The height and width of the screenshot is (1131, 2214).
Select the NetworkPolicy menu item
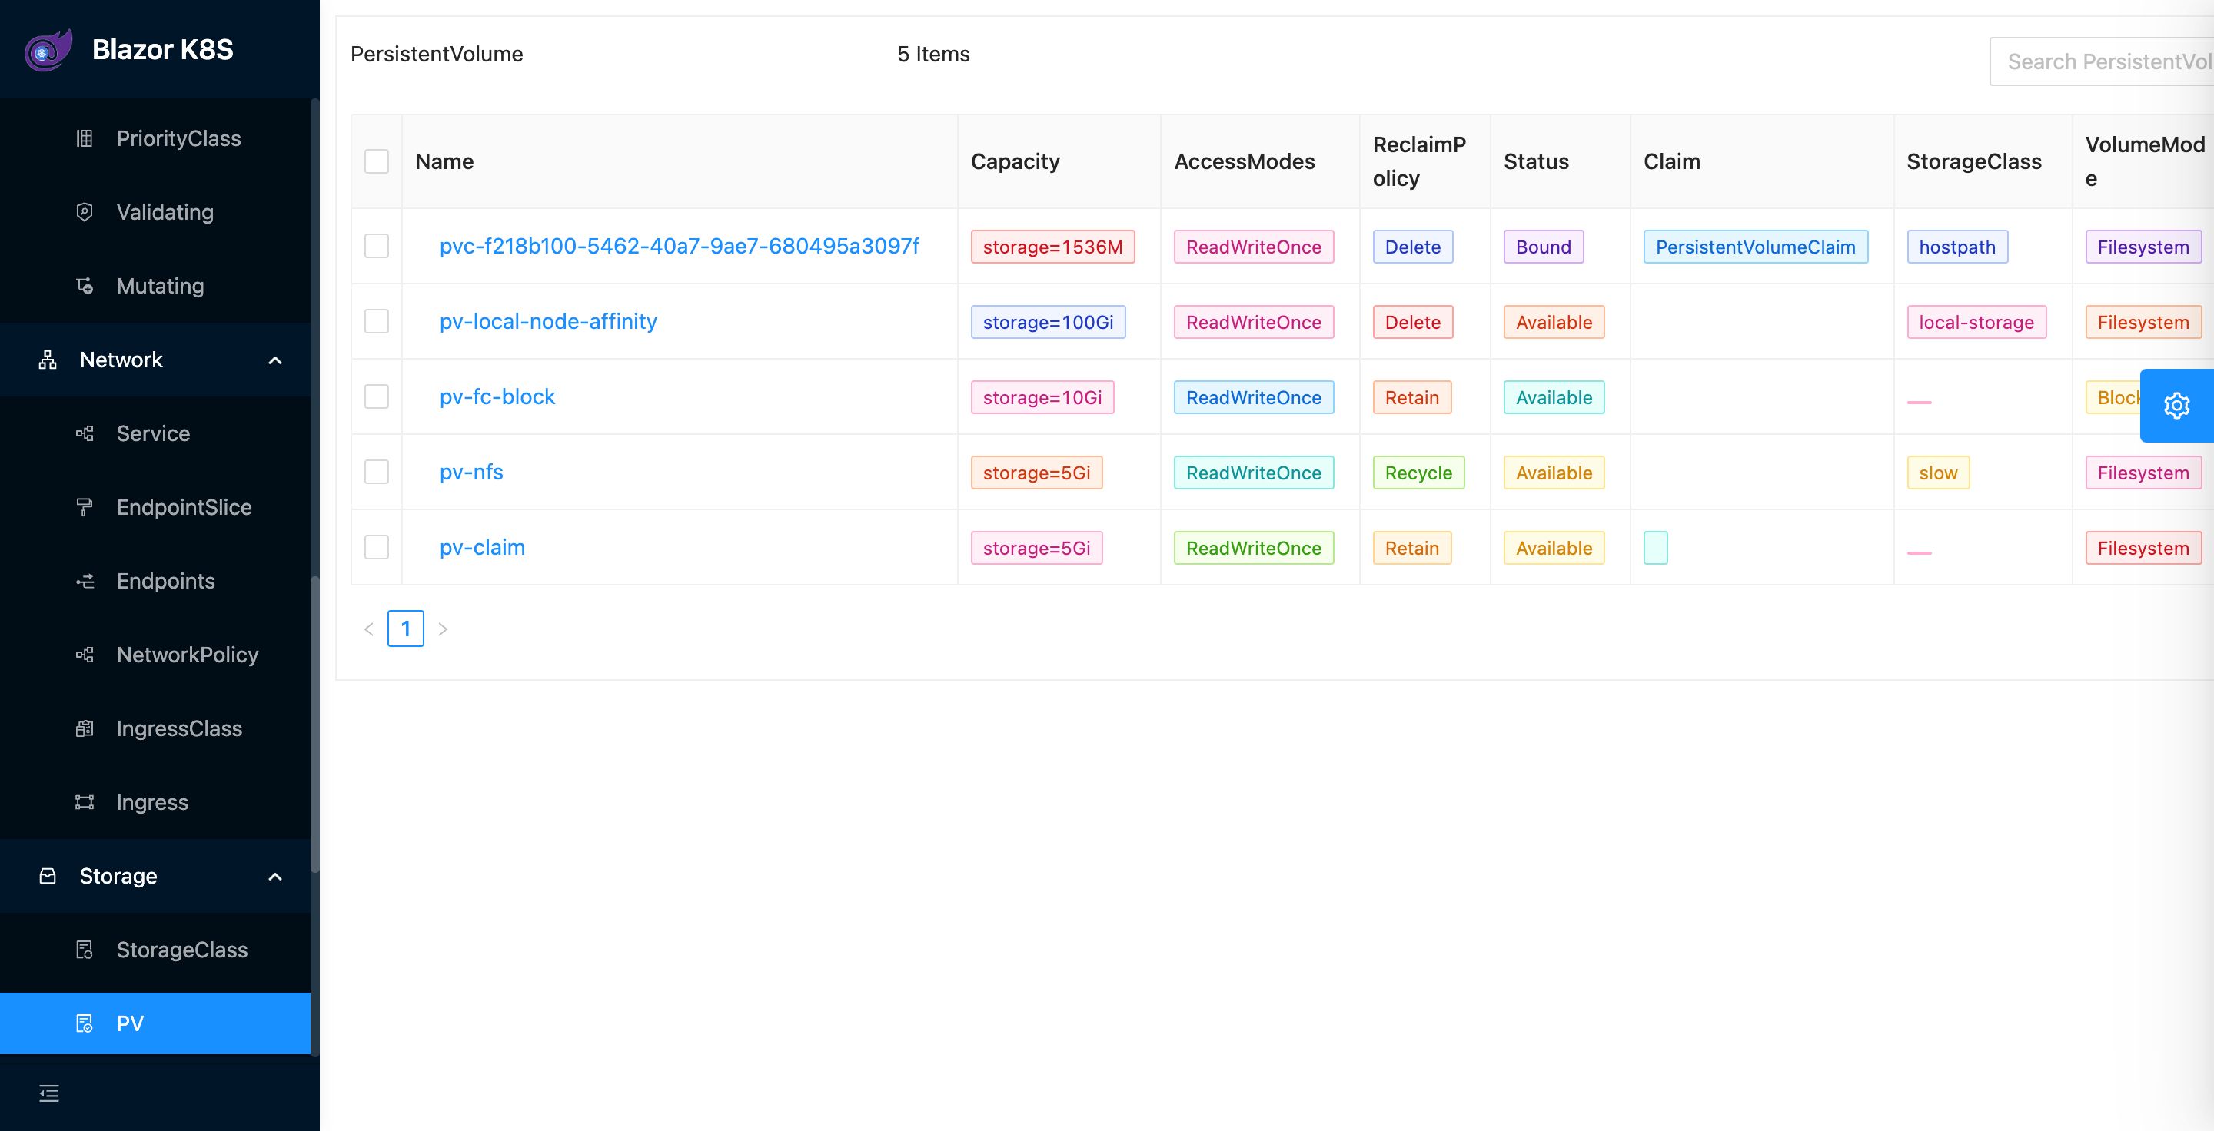[188, 655]
